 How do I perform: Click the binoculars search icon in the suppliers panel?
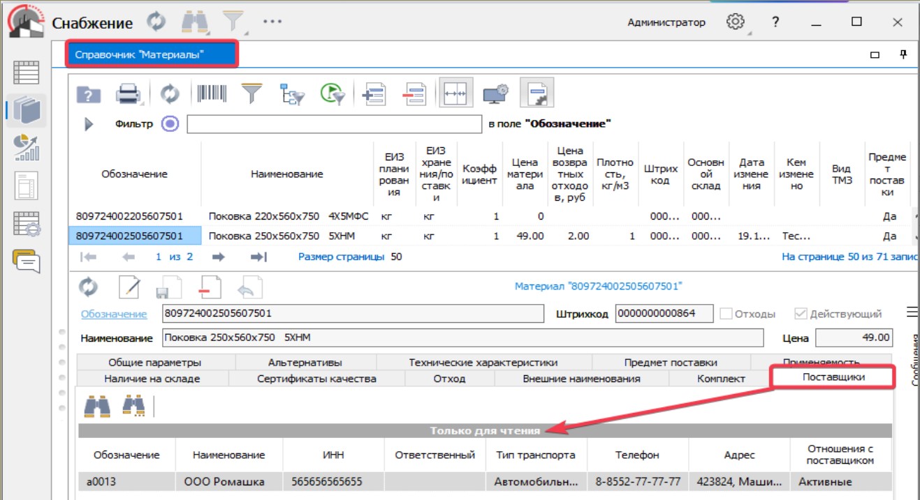pos(97,406)
